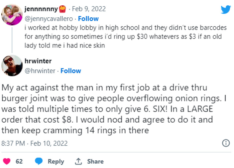Follow @hrwinter
The image size is (234, 168).
tap(71, 71)
